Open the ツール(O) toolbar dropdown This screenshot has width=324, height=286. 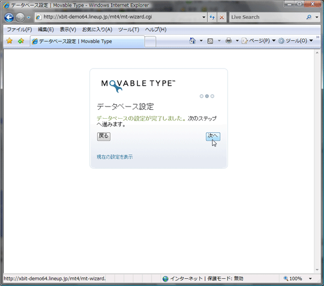pyautogui.click(x=296, y=41)
